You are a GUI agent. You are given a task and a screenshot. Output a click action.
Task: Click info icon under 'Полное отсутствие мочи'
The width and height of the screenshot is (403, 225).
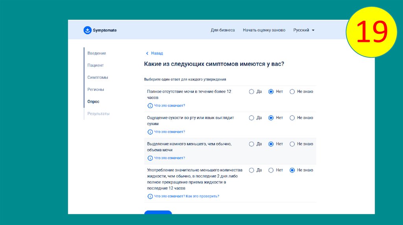tap(150, 106)
